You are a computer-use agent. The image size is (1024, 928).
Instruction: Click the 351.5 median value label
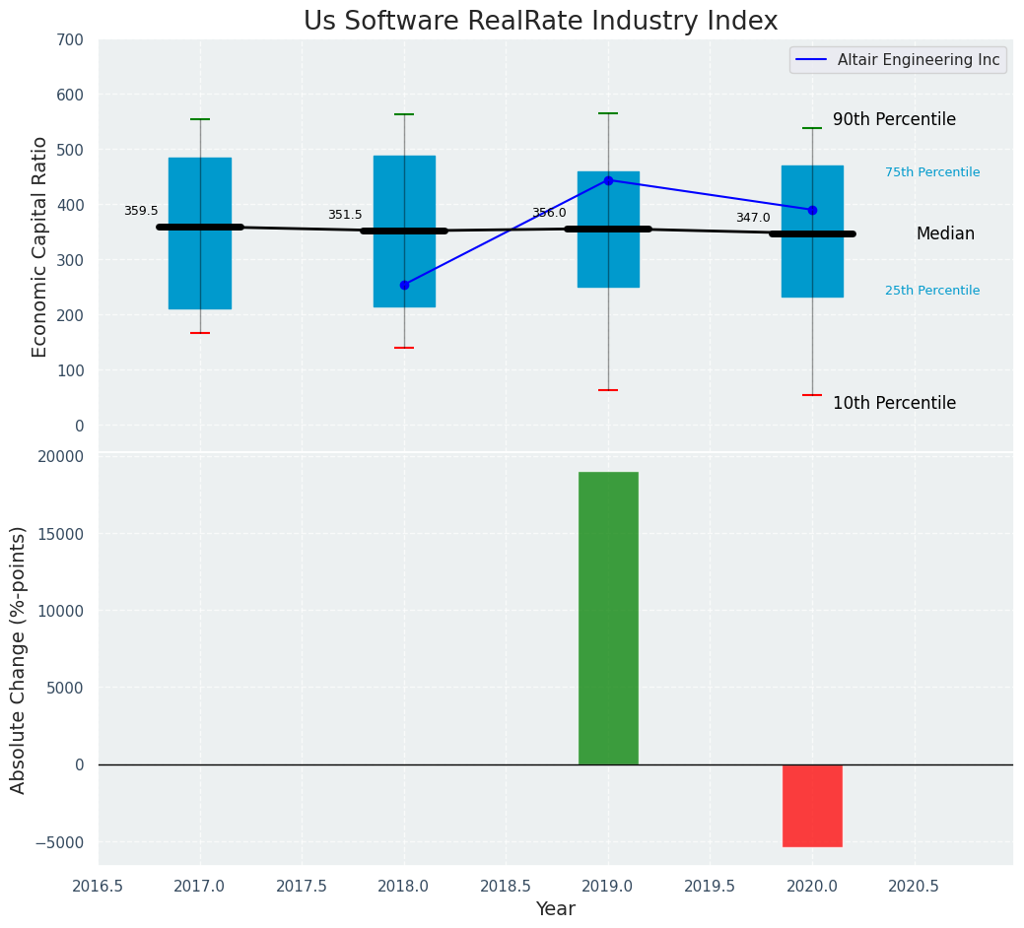click(345, 215)
